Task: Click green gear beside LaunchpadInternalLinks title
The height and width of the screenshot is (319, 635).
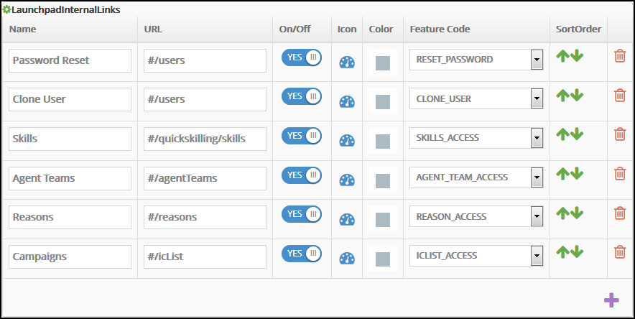Action: [x=6, y=9]
